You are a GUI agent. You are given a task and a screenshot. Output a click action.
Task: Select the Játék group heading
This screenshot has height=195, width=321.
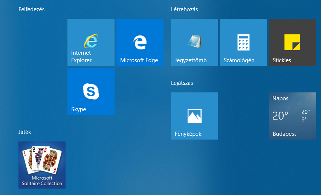[25, 132]
